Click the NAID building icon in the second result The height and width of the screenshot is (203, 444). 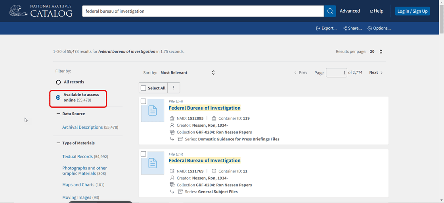pyautogui.click(x=172, y=171)
